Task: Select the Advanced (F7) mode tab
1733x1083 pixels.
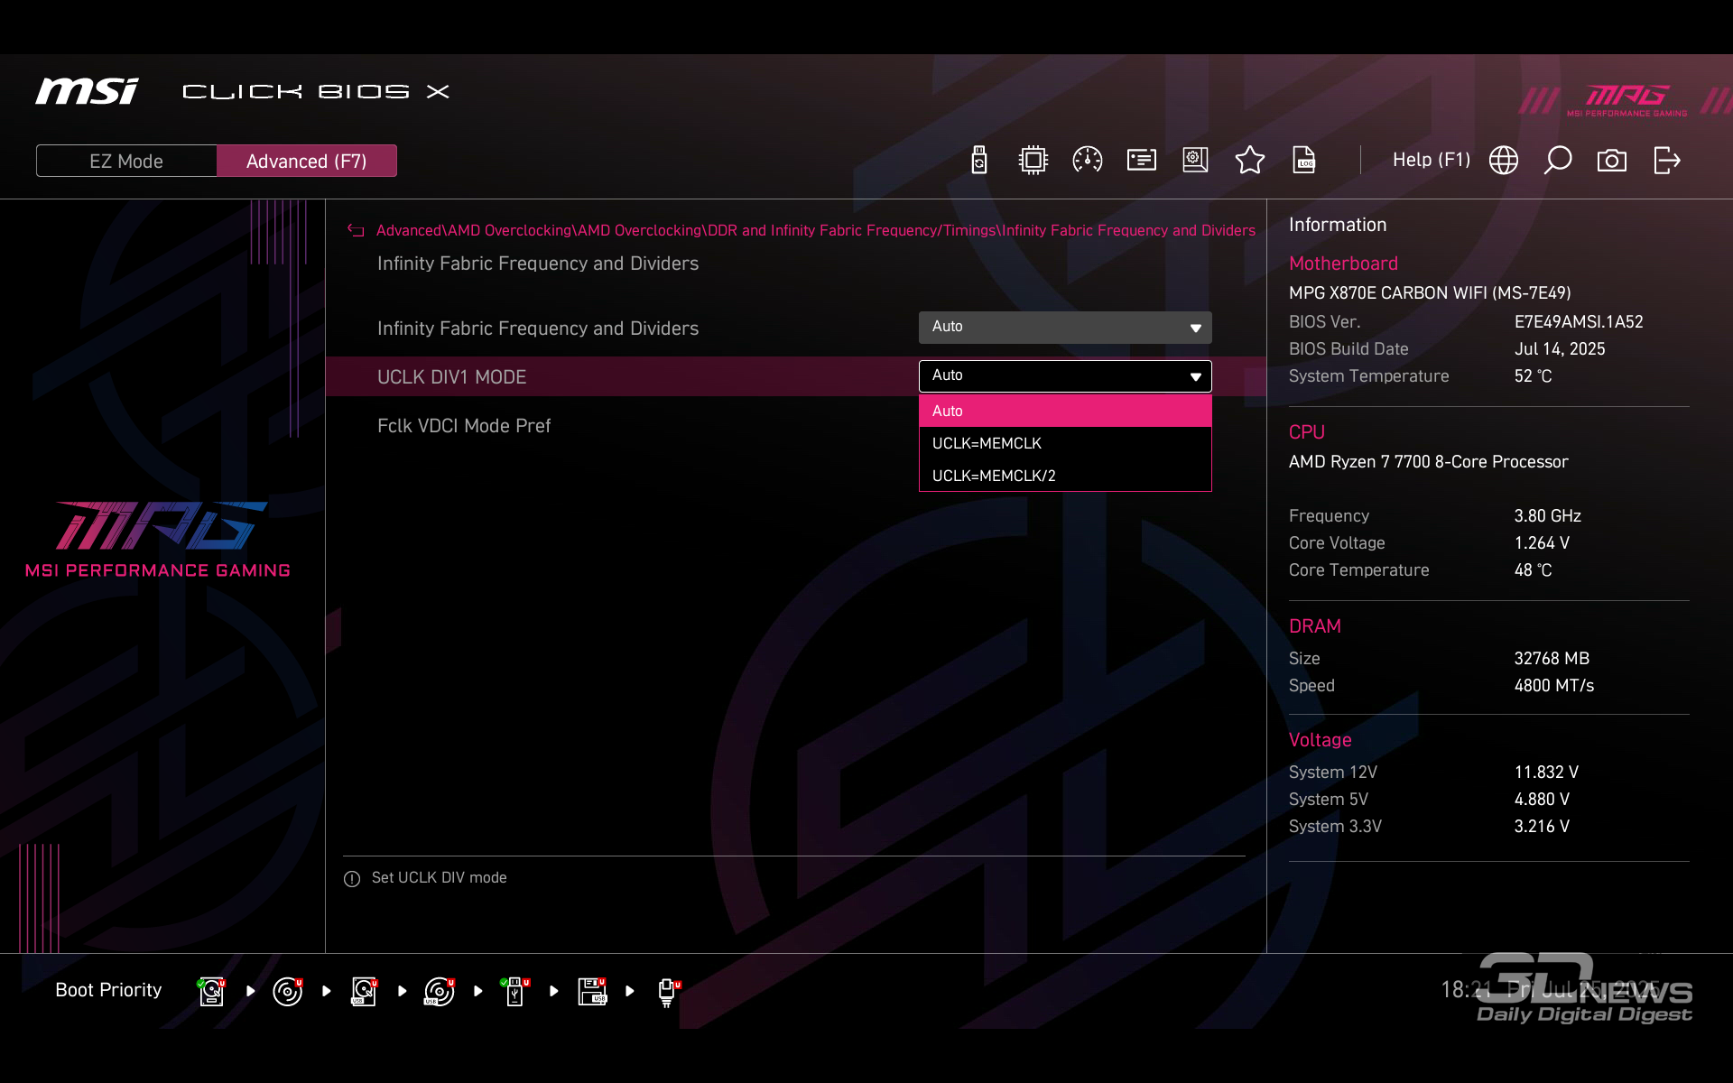Action: click(307, 161)
